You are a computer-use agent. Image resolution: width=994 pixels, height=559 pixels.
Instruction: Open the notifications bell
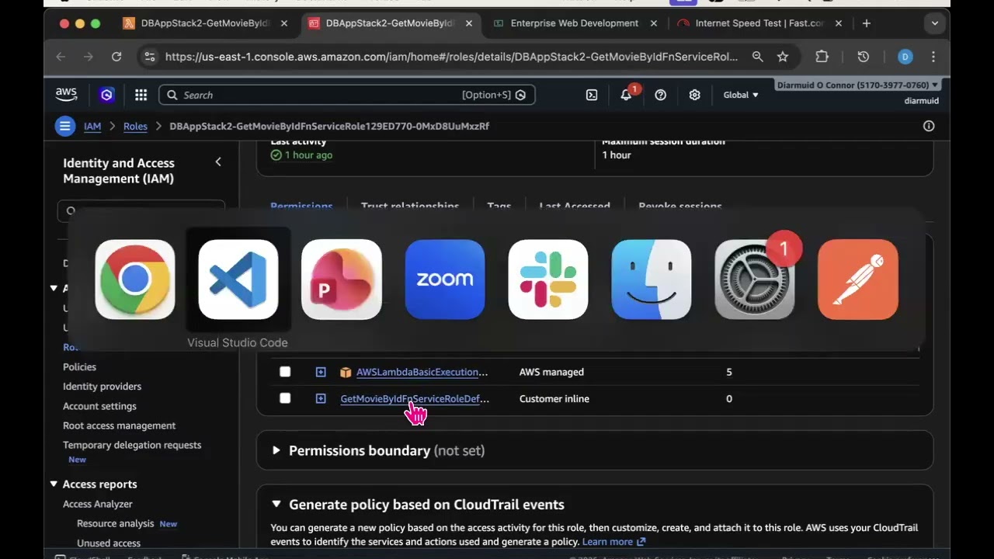point(626,95)
